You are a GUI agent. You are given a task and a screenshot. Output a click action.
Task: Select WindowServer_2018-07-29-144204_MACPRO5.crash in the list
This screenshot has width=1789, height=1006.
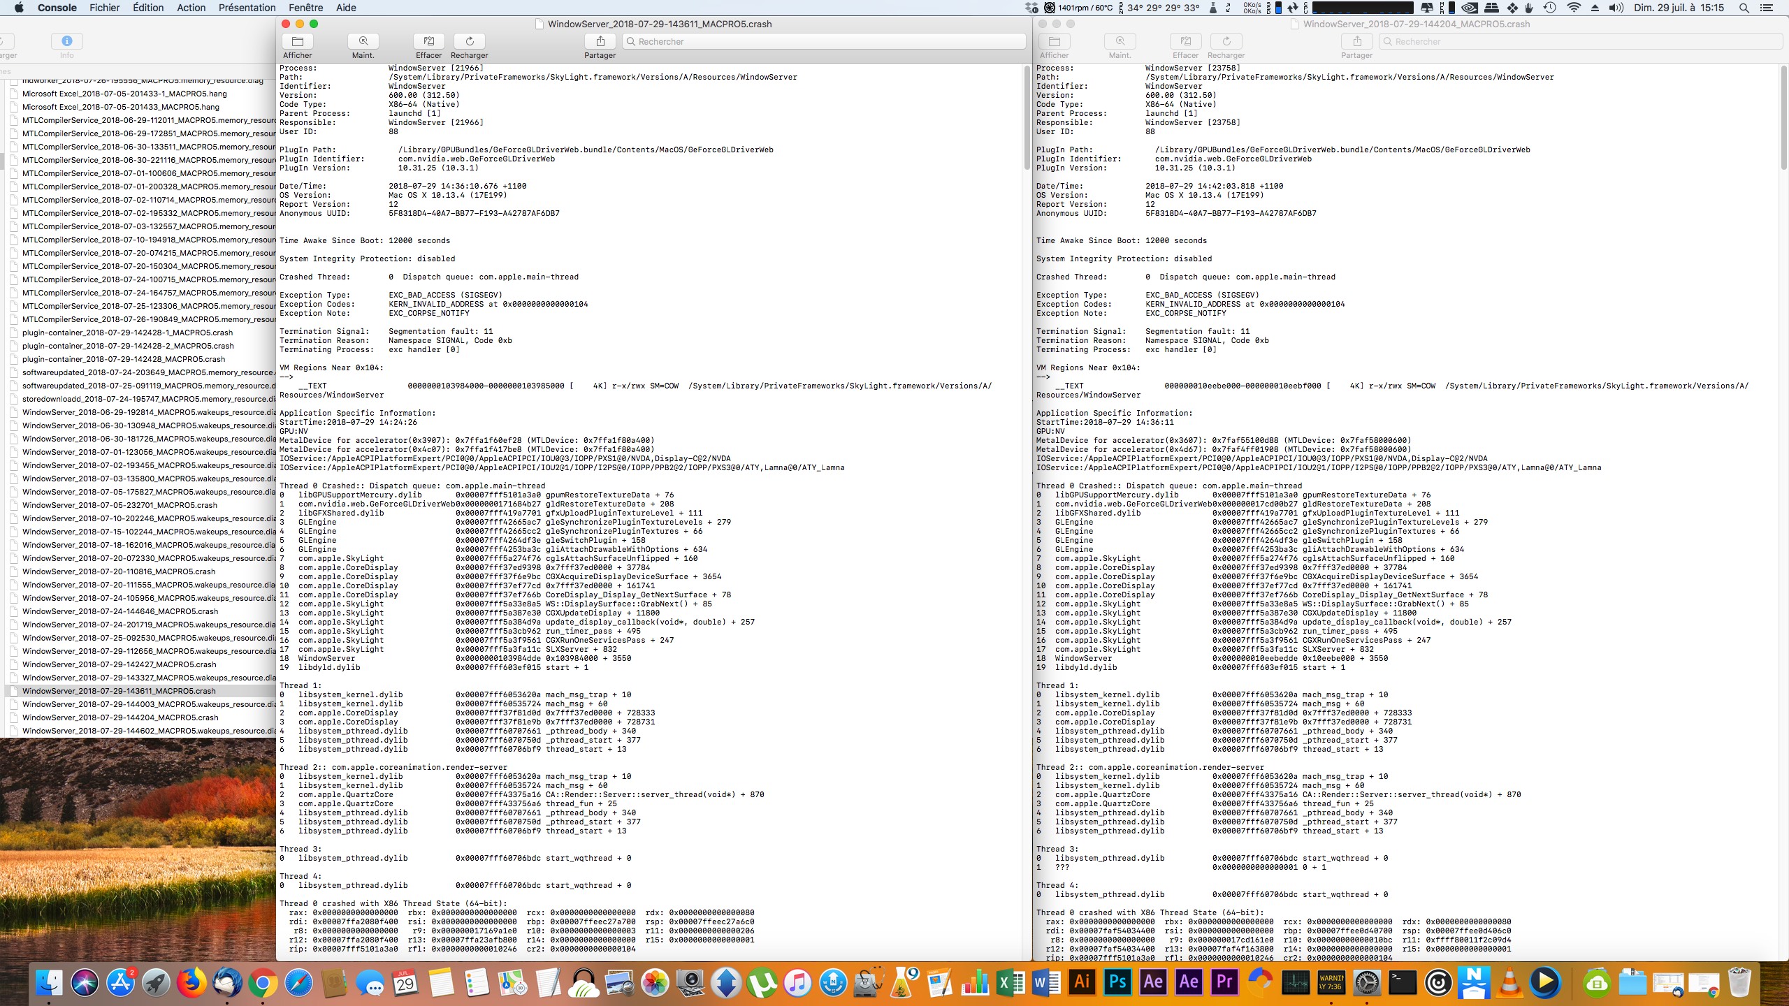point(120,717)
